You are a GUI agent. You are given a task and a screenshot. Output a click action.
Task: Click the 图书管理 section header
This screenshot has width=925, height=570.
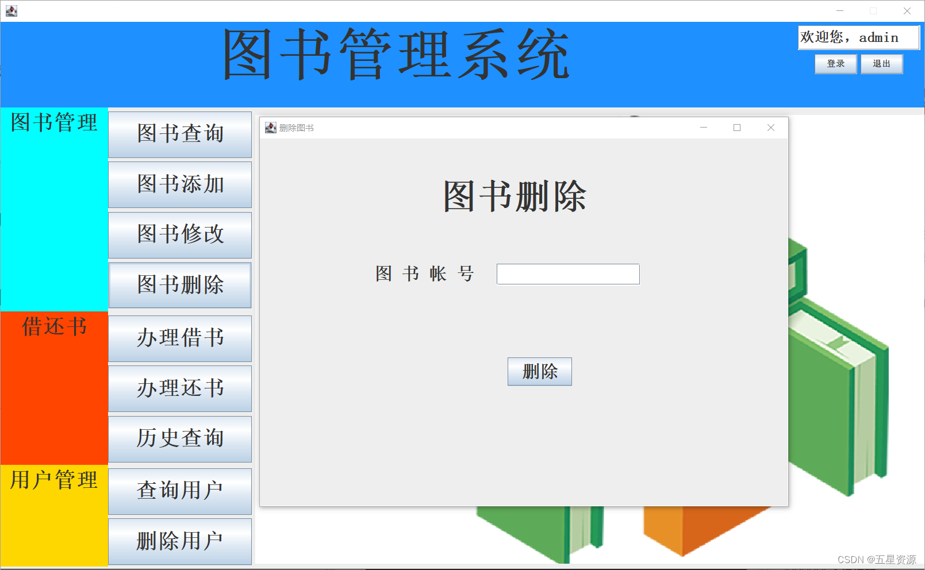[53, 122]
